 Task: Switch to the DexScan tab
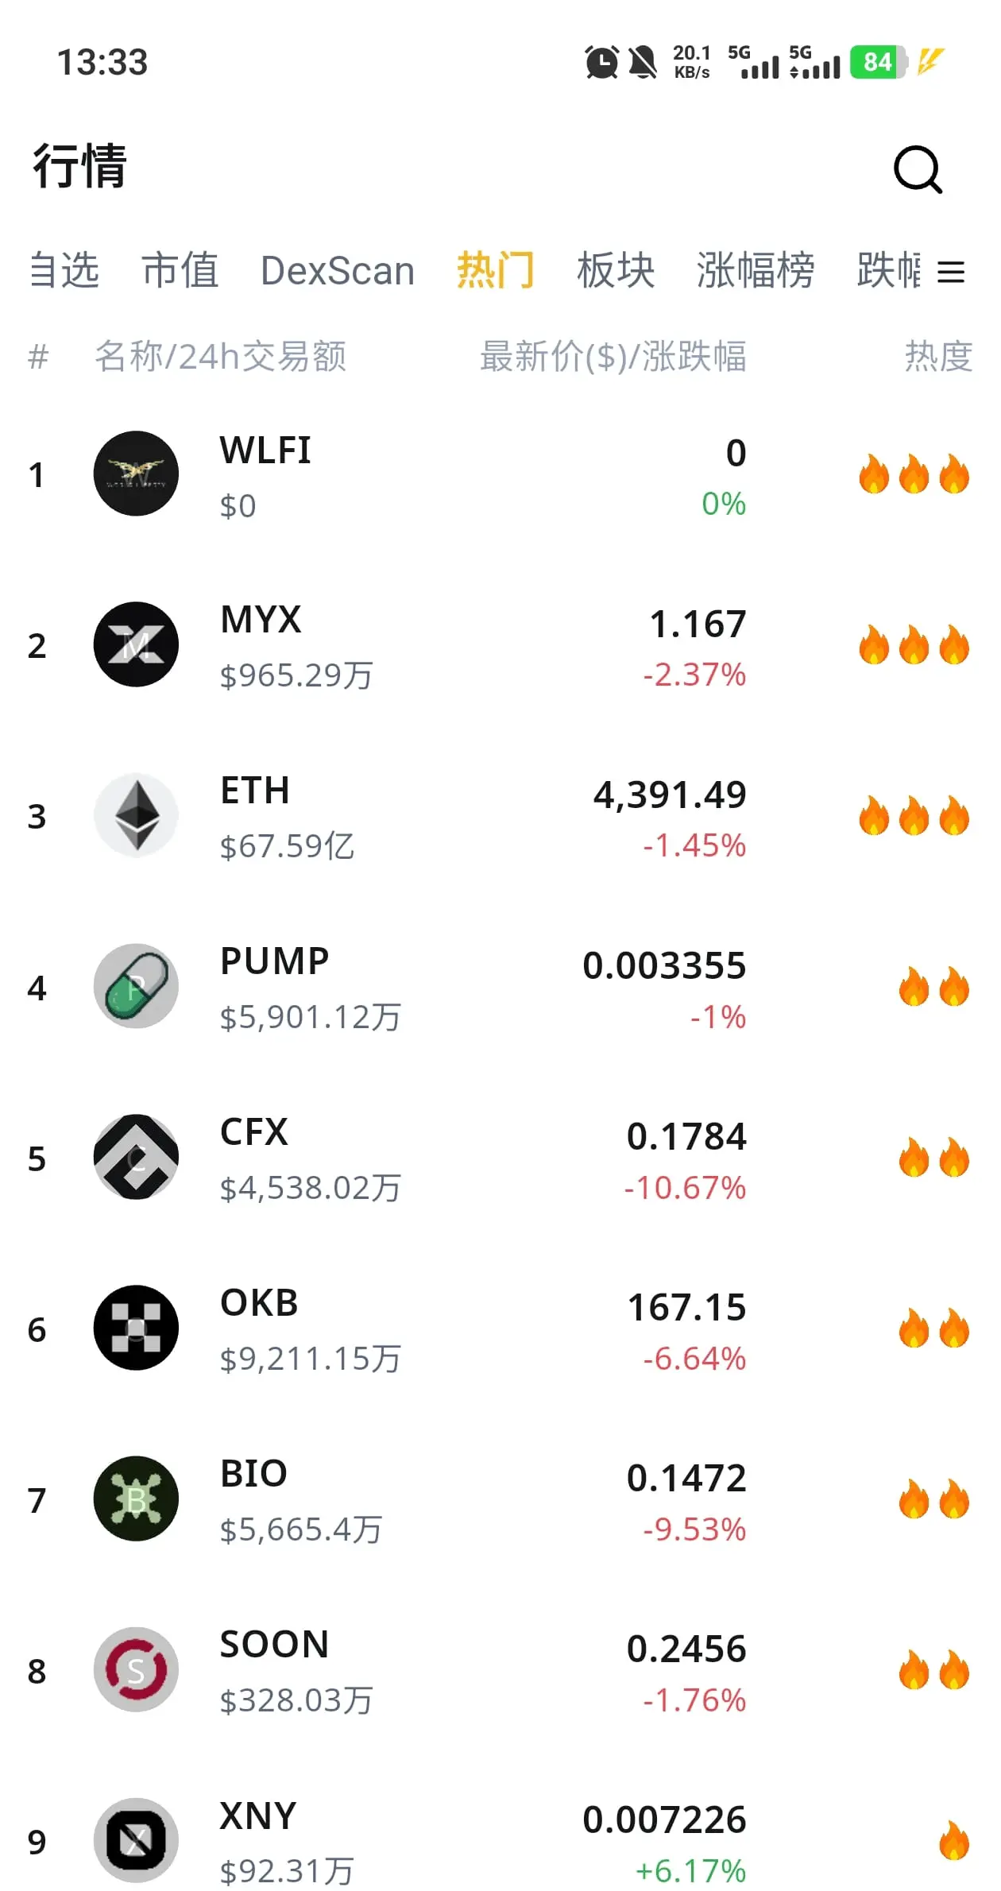coord(338,271)
